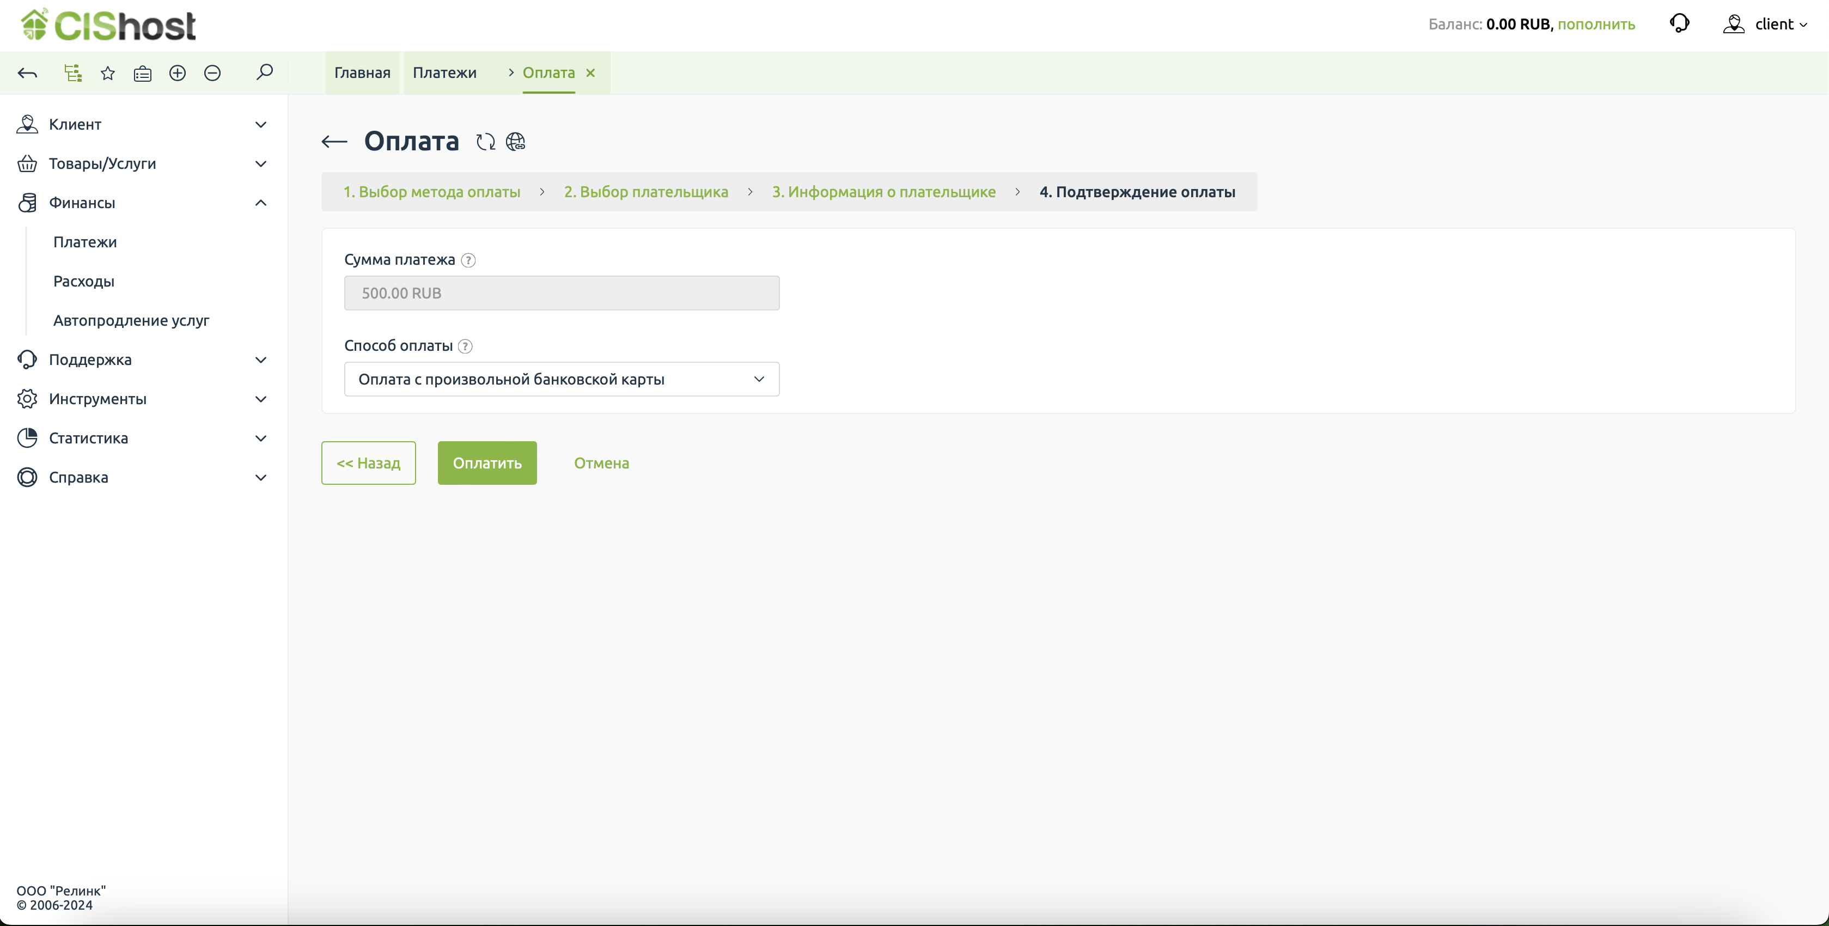Open search with the magnifier icon
Viewport: 1829px width, 926px height.
click(264, 72)
